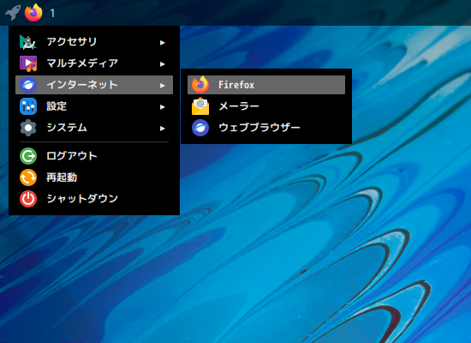Click the アクセサリ category icon

[x=28, y=42]
